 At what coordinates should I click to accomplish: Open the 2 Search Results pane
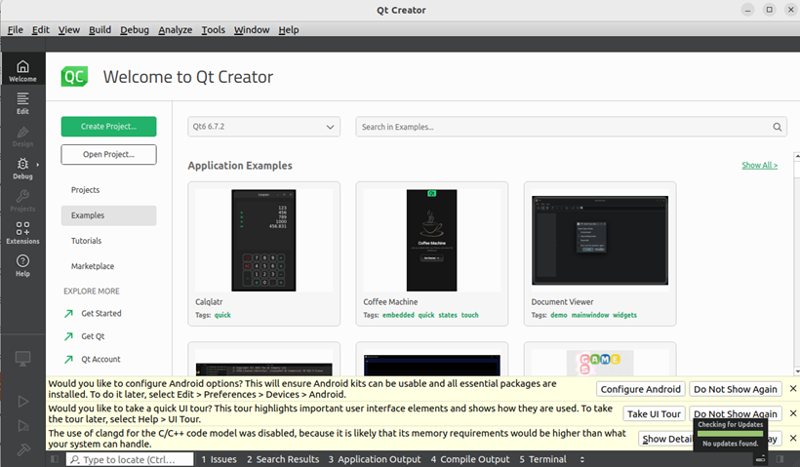[x=283, y=459]
